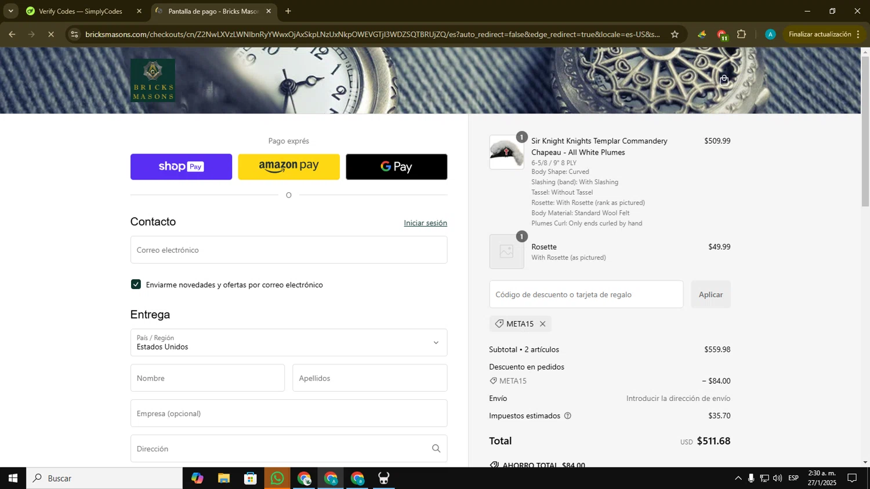The width and height of the screenshot is (870, 489).
Task: Open the Bricks Masons logo
Action: pos(153,81)
